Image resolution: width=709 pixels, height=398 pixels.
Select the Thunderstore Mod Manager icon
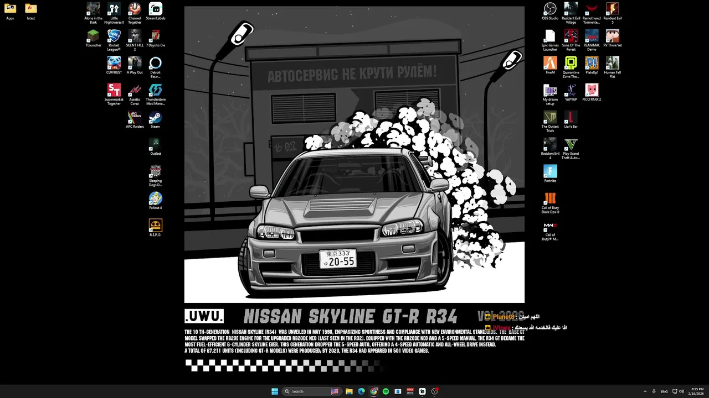156,95
